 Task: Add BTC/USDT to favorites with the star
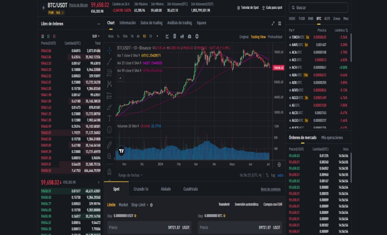pyautogui.click(x=43, y=7)
